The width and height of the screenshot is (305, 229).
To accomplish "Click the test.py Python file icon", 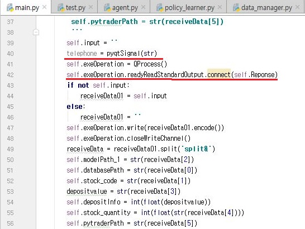I will tap(61, 8).
